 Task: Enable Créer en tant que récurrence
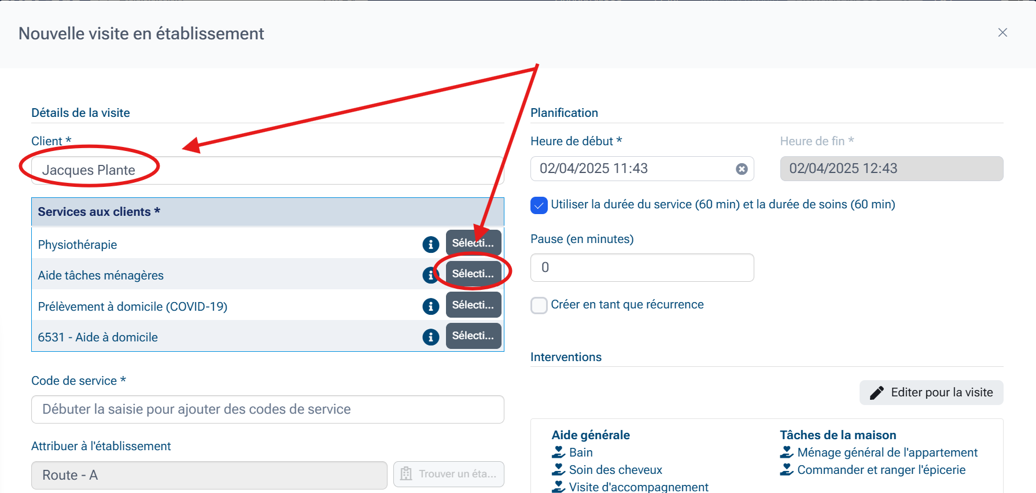click(539, 306)
